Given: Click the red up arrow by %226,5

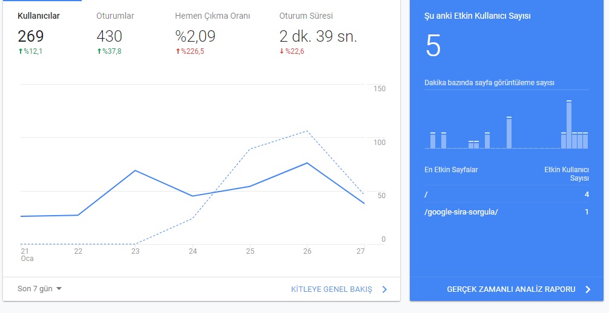Looking at the screenshot, I should pyautogui.click(x=178, y=51).
